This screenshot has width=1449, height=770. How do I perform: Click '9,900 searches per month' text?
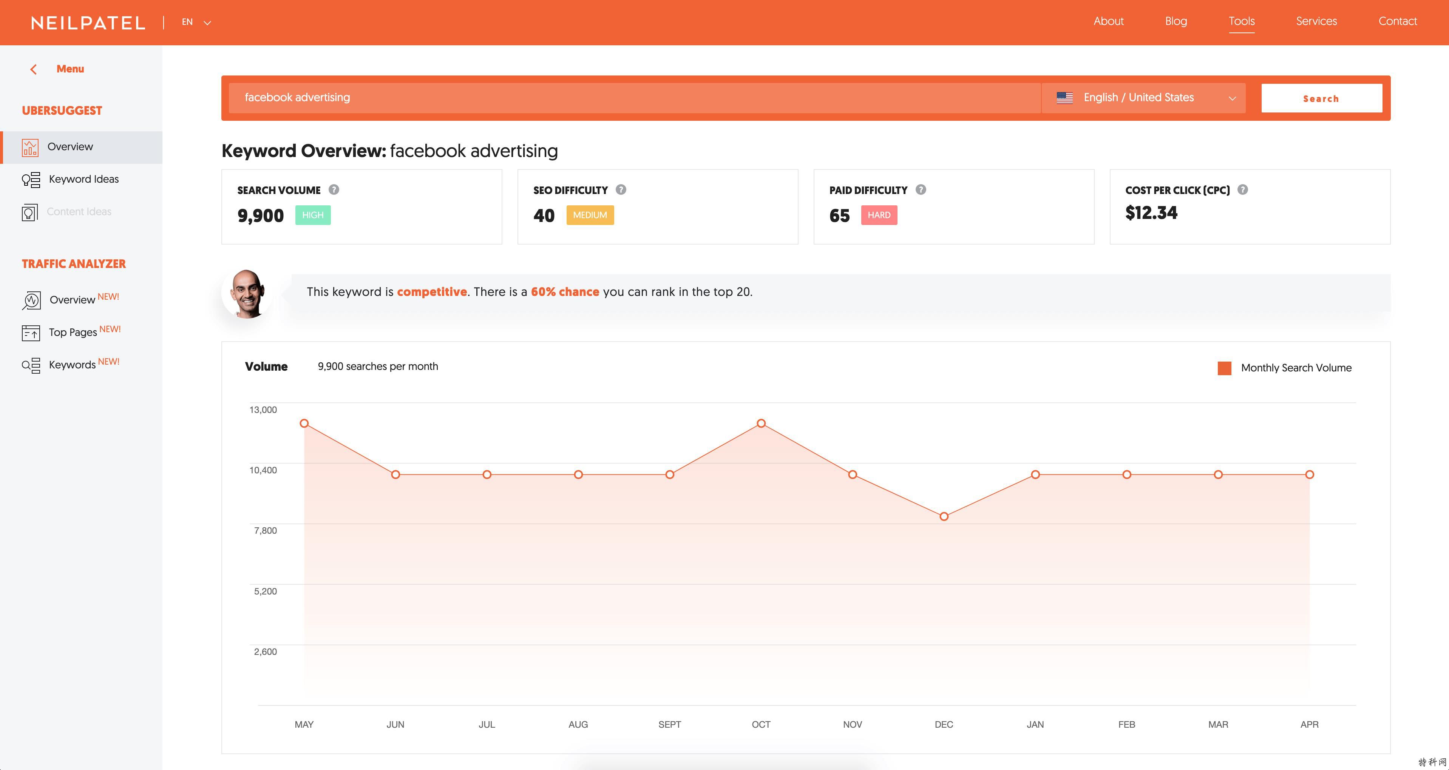click(378, 367)
